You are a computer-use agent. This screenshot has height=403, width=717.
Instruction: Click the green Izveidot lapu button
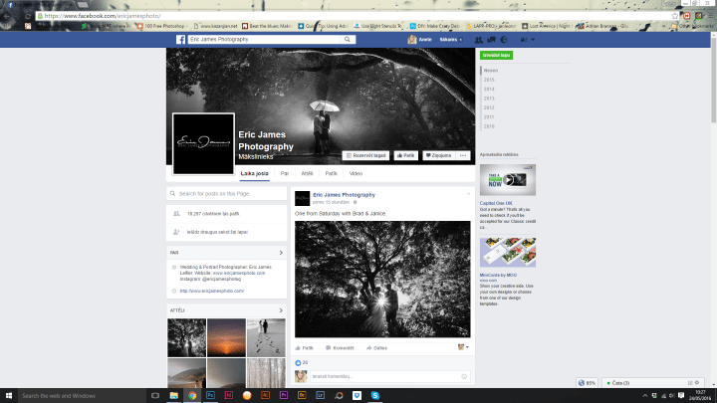[x=495, y=56]
